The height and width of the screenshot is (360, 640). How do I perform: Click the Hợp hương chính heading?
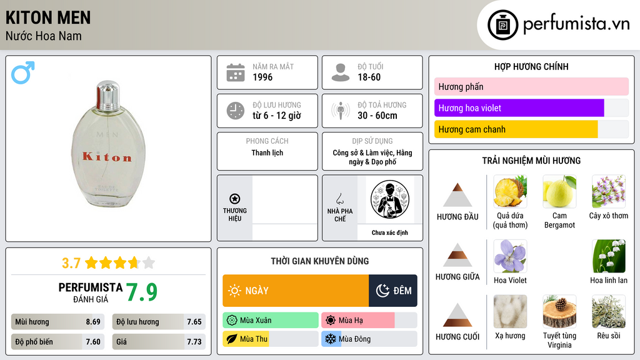pos(531,66)
